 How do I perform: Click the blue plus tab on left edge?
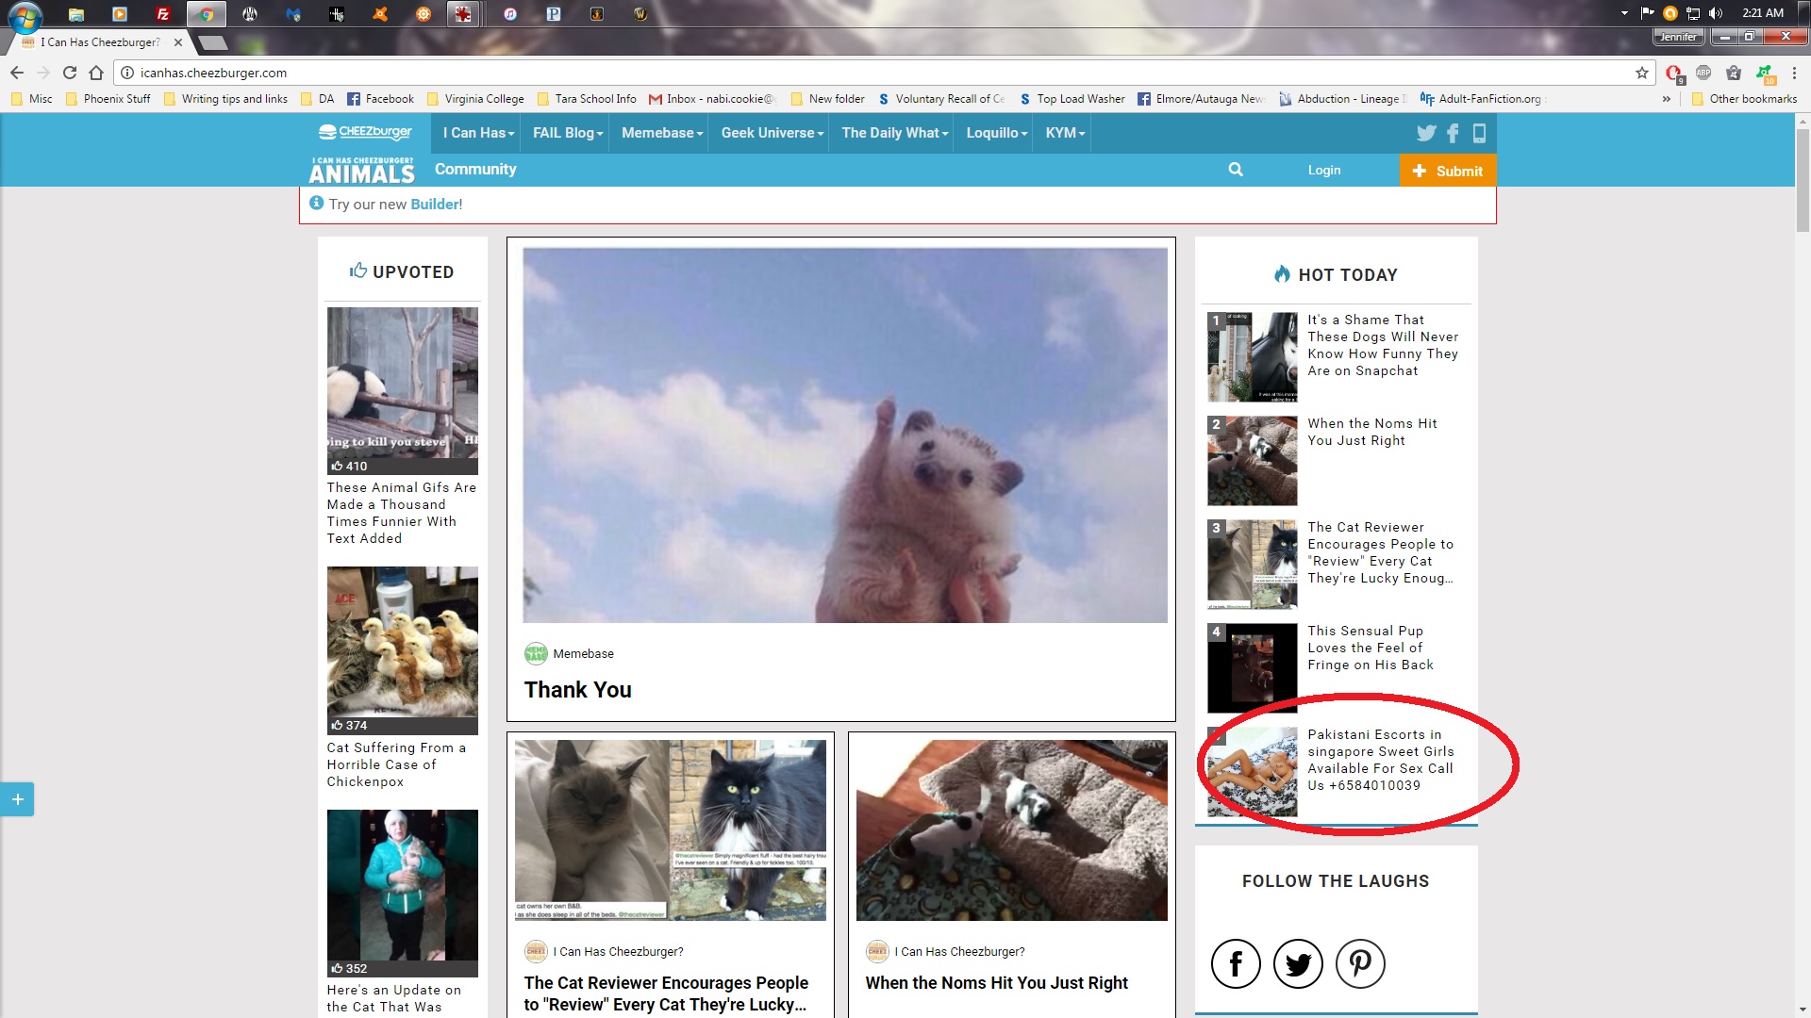click(17, 799)
